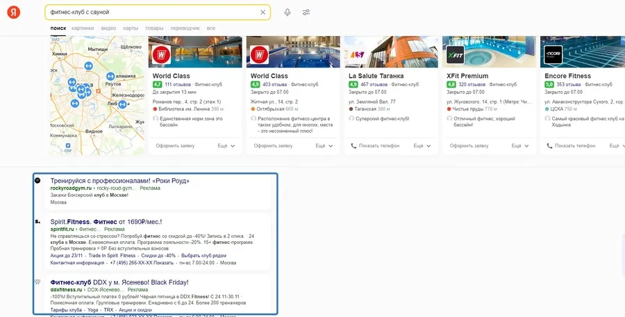Click the La Salute Таганка logo badge
Viewport: 625px width, 317px height.
(358, 54)
